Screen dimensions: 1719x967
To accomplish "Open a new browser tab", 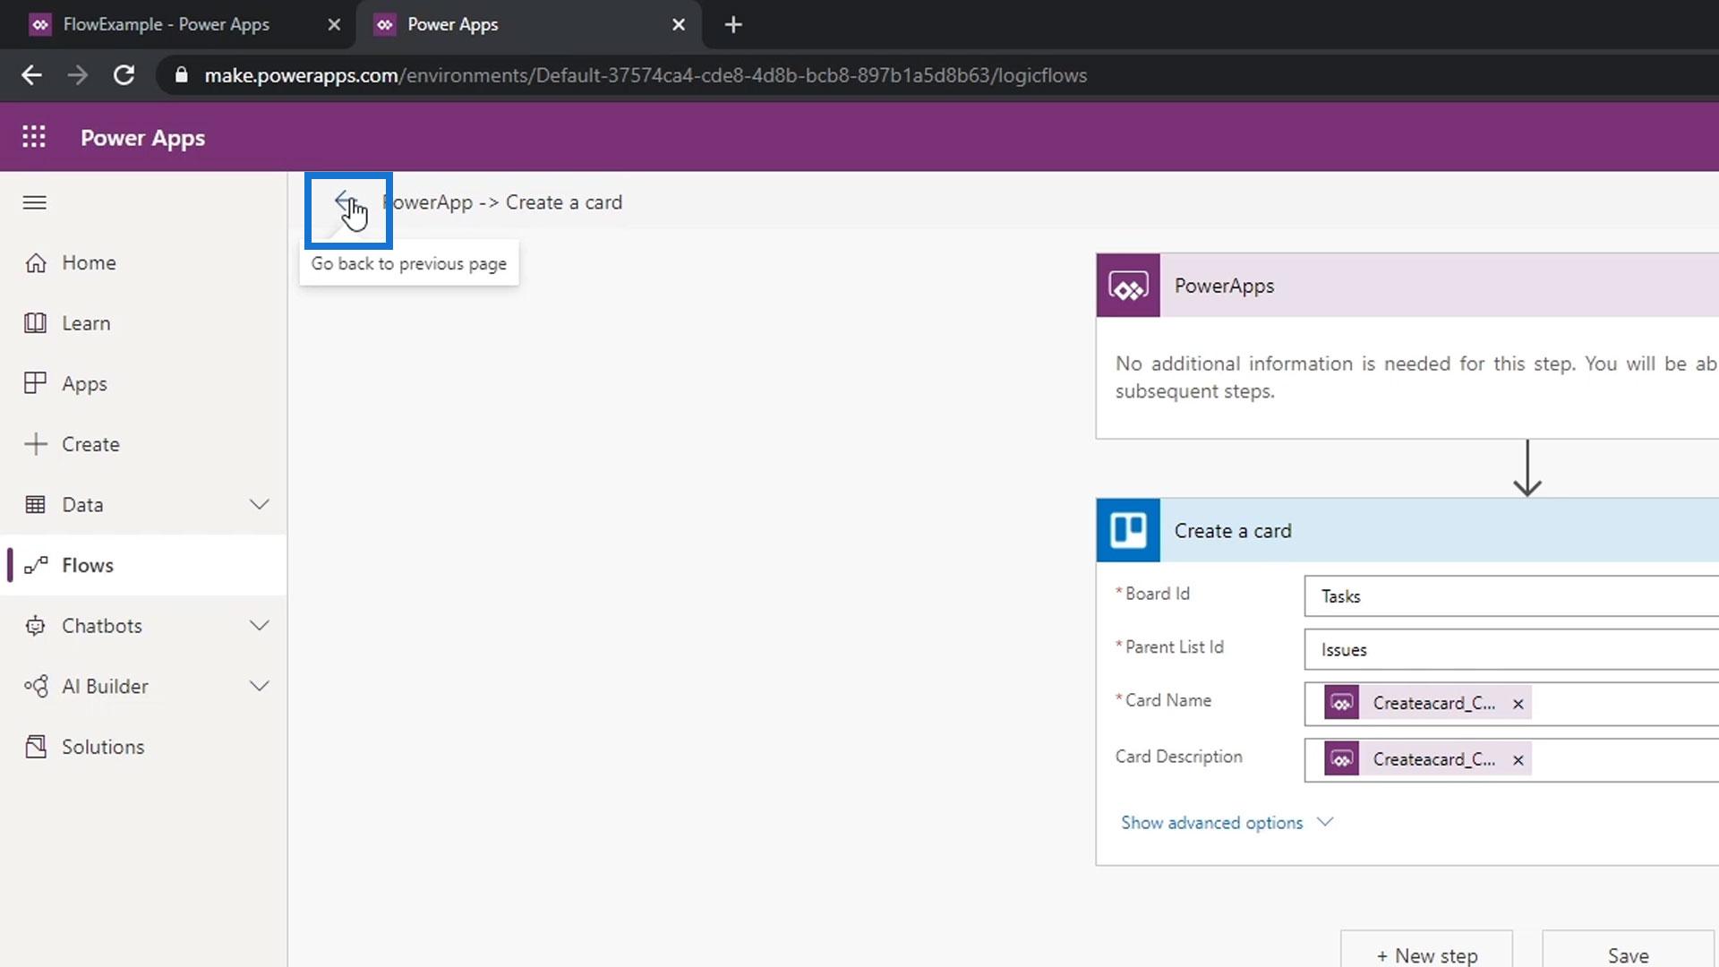I will click(x=733, y=25).
